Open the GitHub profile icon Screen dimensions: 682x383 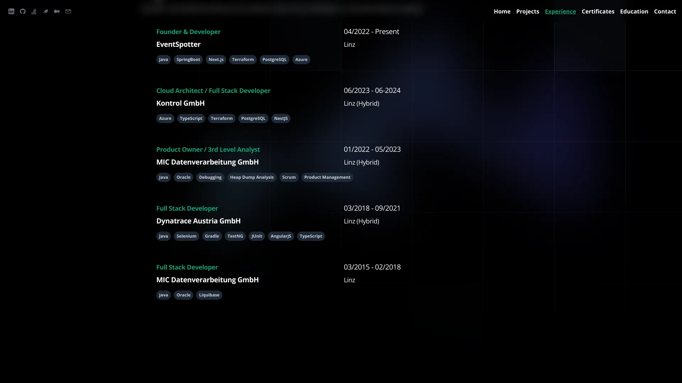point(23,11)
